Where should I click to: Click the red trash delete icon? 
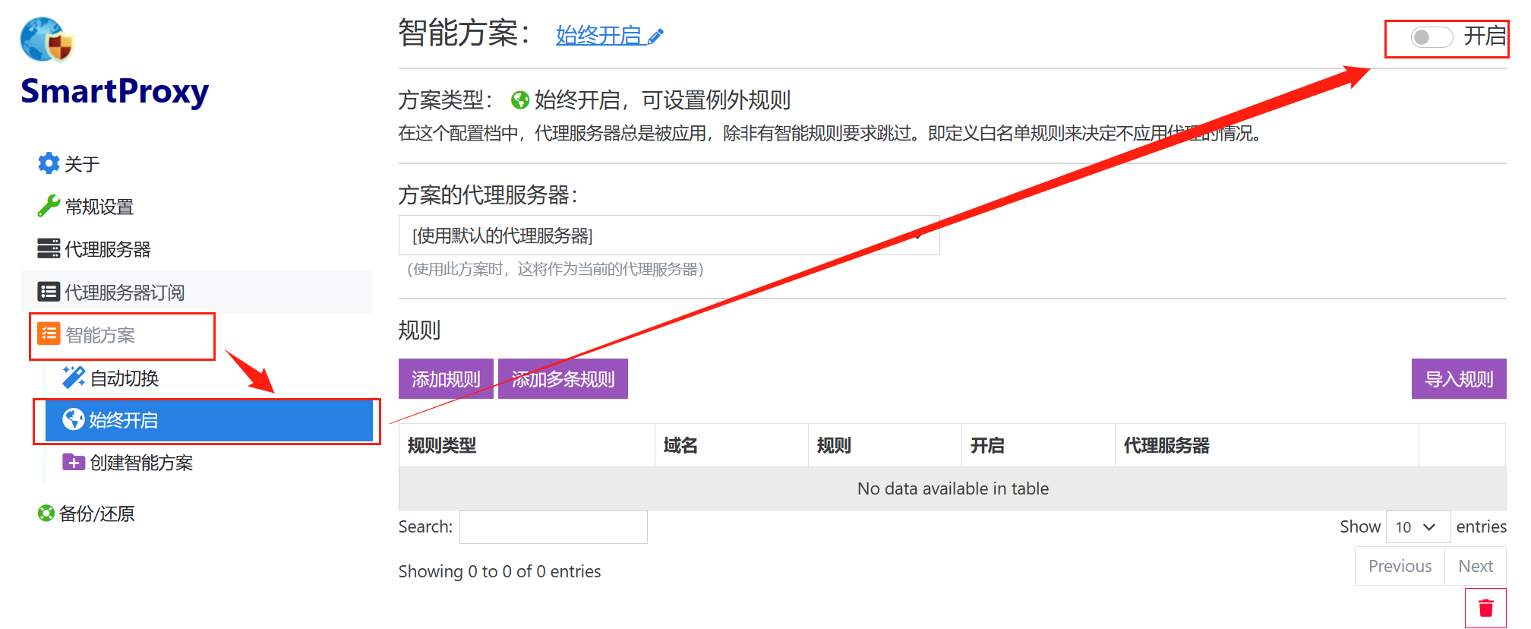[x=1485, y=608]
